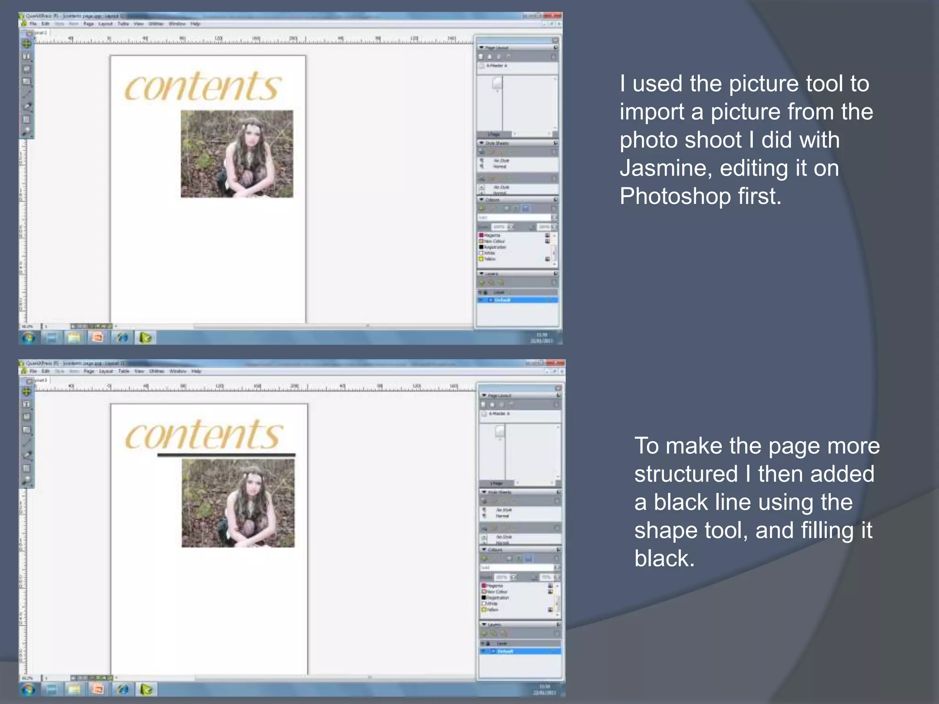
Task: Collapse the Colours panel in bottom screenshot
Action: click(x=484, y=550)
